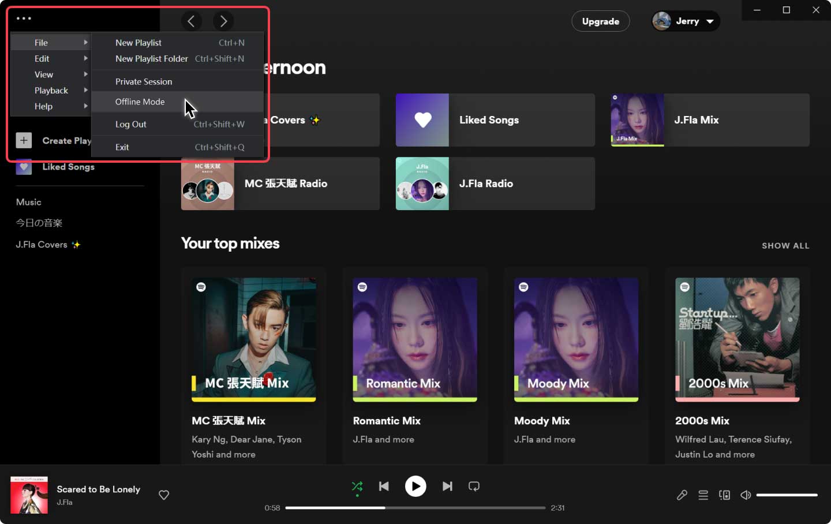Open the 2000s Mix cover art
Viewport: 831px width, 524px height.
738,340
